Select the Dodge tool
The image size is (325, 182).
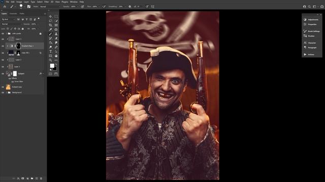pos(50,47)
